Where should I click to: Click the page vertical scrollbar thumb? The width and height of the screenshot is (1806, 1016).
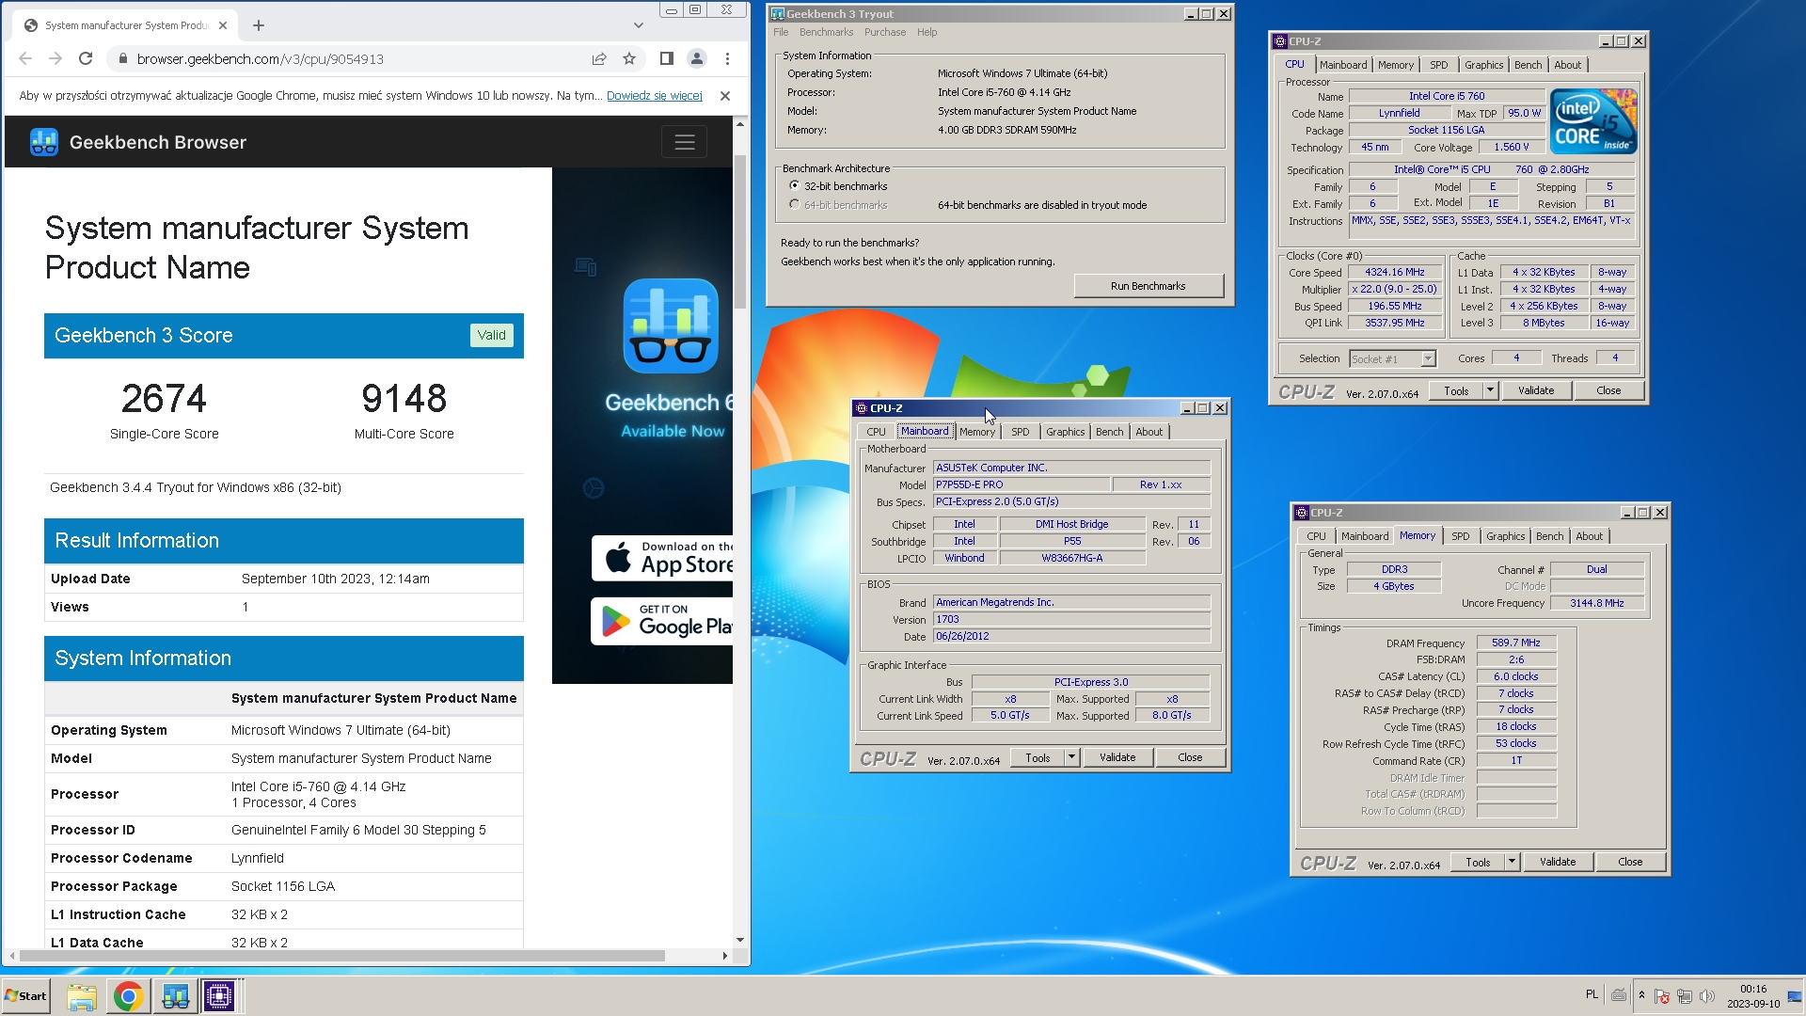pyautogui.click(x=740, y=231)
